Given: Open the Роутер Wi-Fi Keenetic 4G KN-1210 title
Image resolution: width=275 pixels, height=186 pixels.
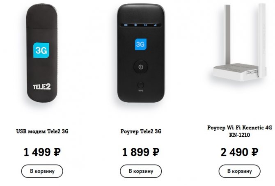Looking at the screenshot, I should tap(240, 131).
